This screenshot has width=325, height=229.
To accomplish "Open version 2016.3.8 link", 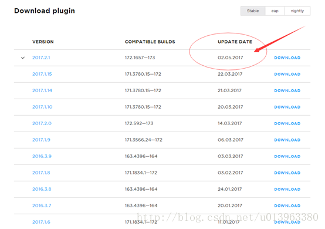I will click(x=42, y=189).
